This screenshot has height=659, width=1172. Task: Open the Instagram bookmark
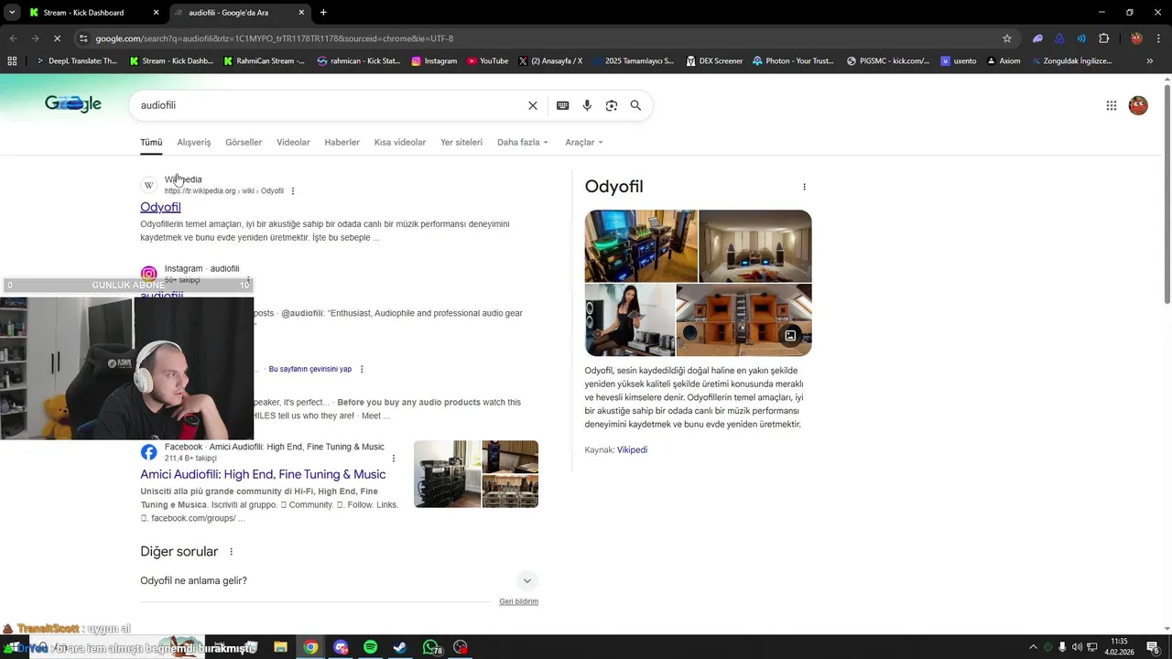pos(434,61)
